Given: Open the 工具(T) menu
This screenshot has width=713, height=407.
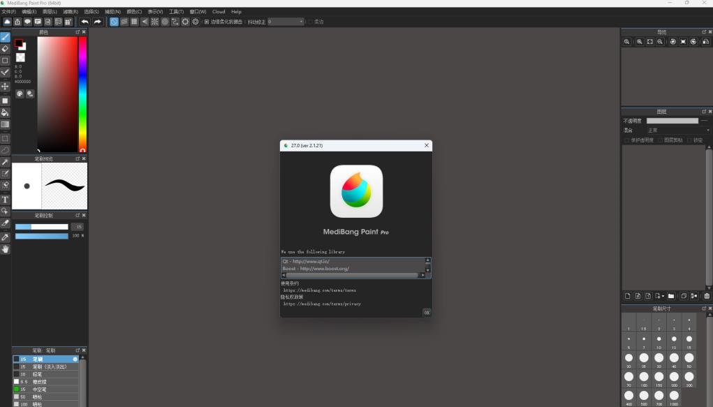Looking at the screenshot, I should [177, 12].
